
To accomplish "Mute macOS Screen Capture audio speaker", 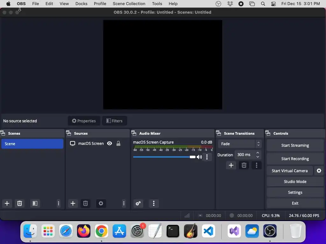I will click(199, 157).
